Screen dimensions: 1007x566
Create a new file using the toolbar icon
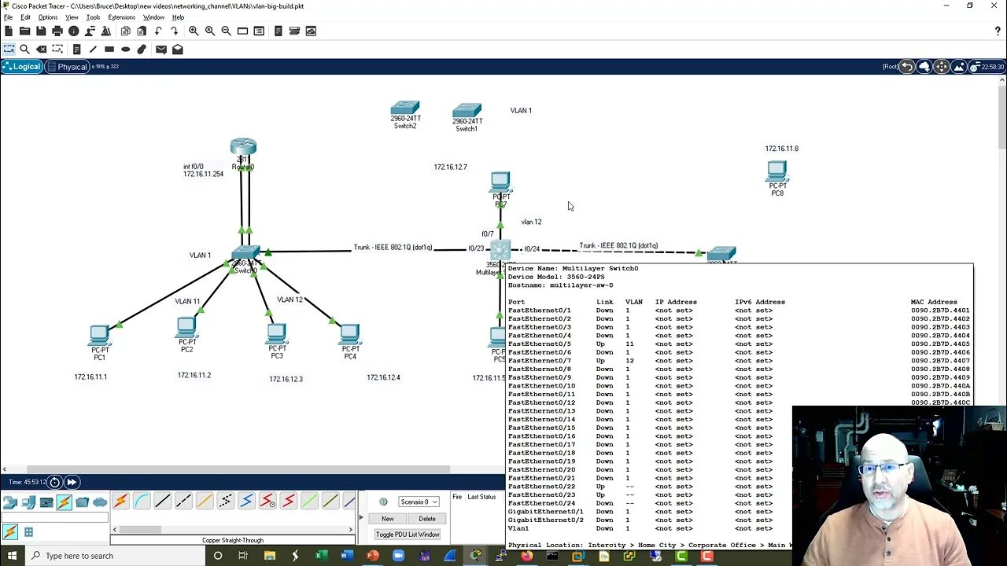click(9, 31)
